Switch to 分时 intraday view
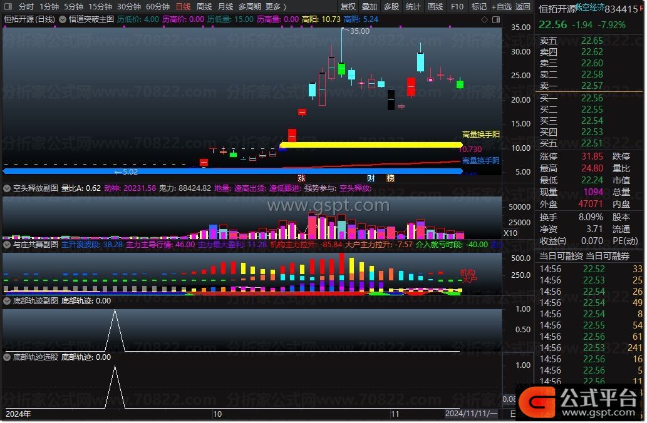Screen dimensions: 647x423 pyautogui.click(x=26, y=7)
